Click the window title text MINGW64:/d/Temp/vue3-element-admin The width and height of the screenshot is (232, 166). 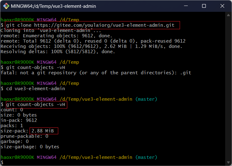click(x=54, y=6)
